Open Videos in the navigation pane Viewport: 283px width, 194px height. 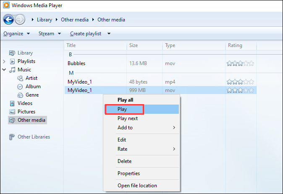24,103
